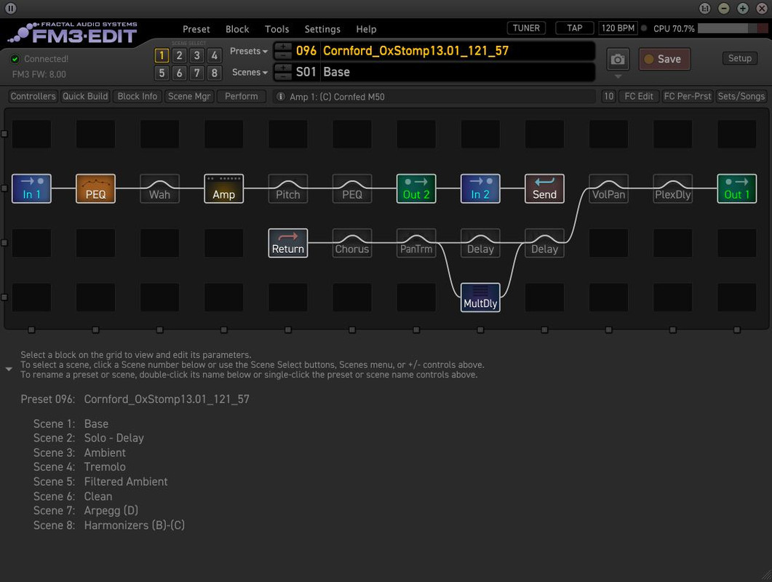Select the In 2 input block
772x582 pixels.
pos(480,188)
